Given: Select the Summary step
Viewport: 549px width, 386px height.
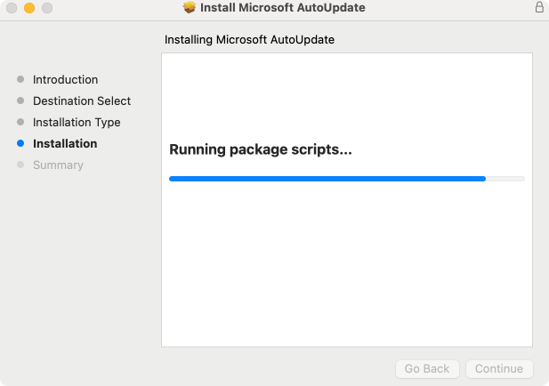Looking at the screenshot, I should tap(58, 165).
